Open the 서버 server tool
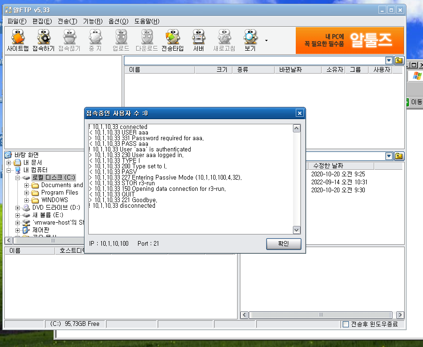The width and height of the screenshot is (423, 347). (199, 40)
